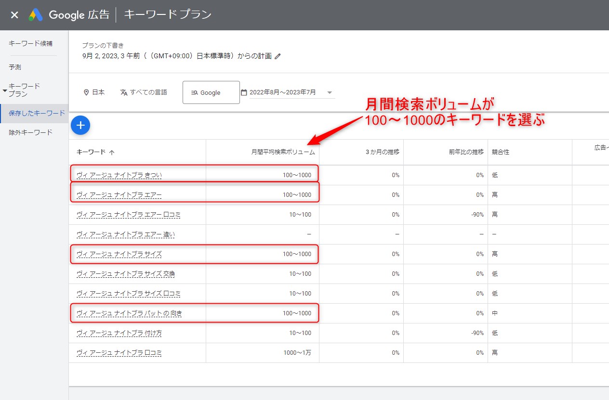Click keyword ヴィアージュ ナイトブラ サイズ 交換

pos(125,274)
